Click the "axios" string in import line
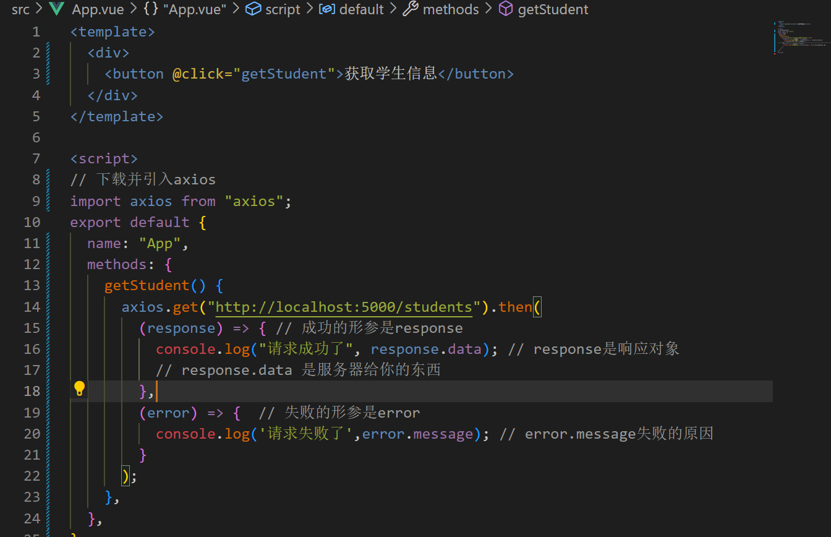 click(x=254, y=201)
